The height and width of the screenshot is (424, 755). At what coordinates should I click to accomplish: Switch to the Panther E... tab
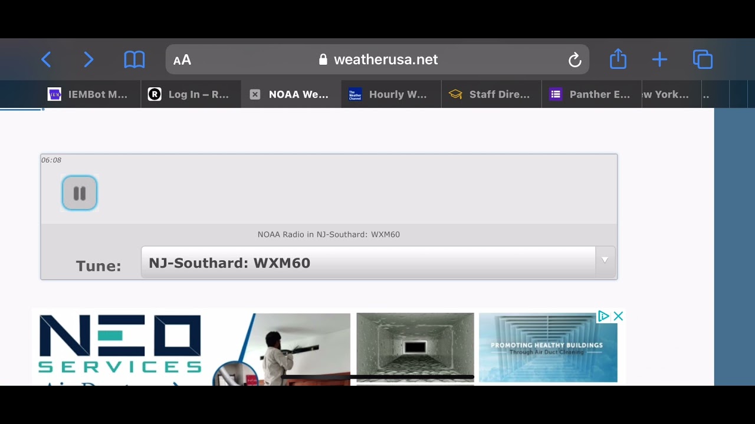point(592,94)
